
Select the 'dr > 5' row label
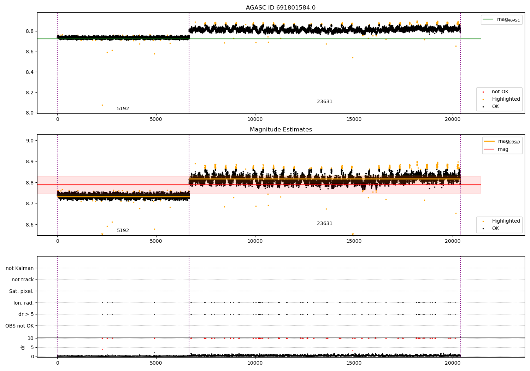pos(26,314)
